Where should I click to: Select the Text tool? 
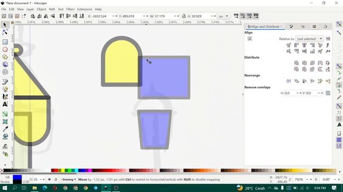point(5,105)
